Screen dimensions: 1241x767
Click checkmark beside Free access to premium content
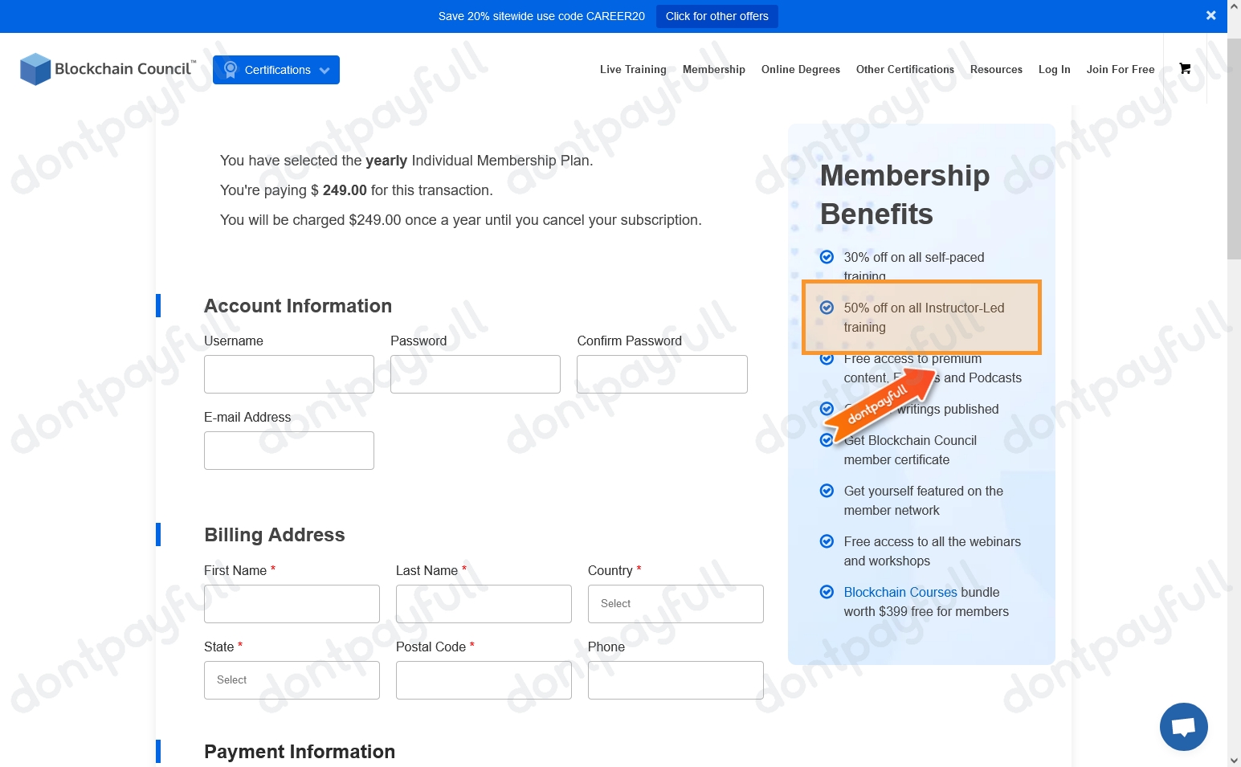[827, 359]
